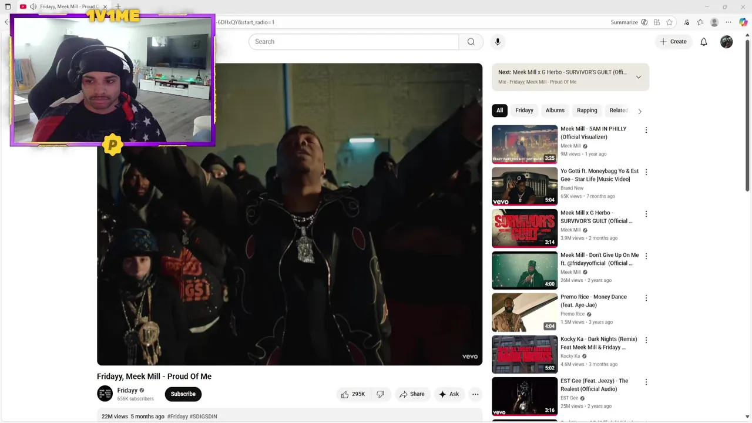The height and width of the screenshot is (423, 752).
Task: Open browser Settings and more menu
Action: pyautogui.click(x=730, y=22)
